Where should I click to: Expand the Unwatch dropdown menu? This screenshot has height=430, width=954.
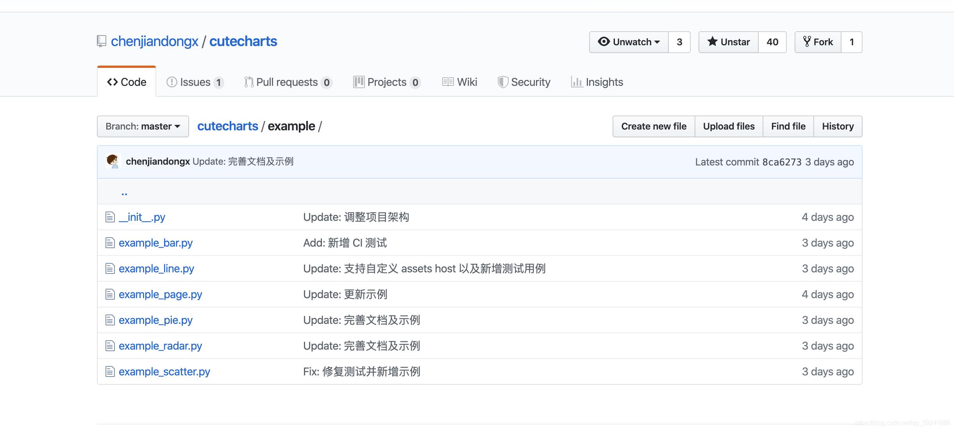(629, 42)
